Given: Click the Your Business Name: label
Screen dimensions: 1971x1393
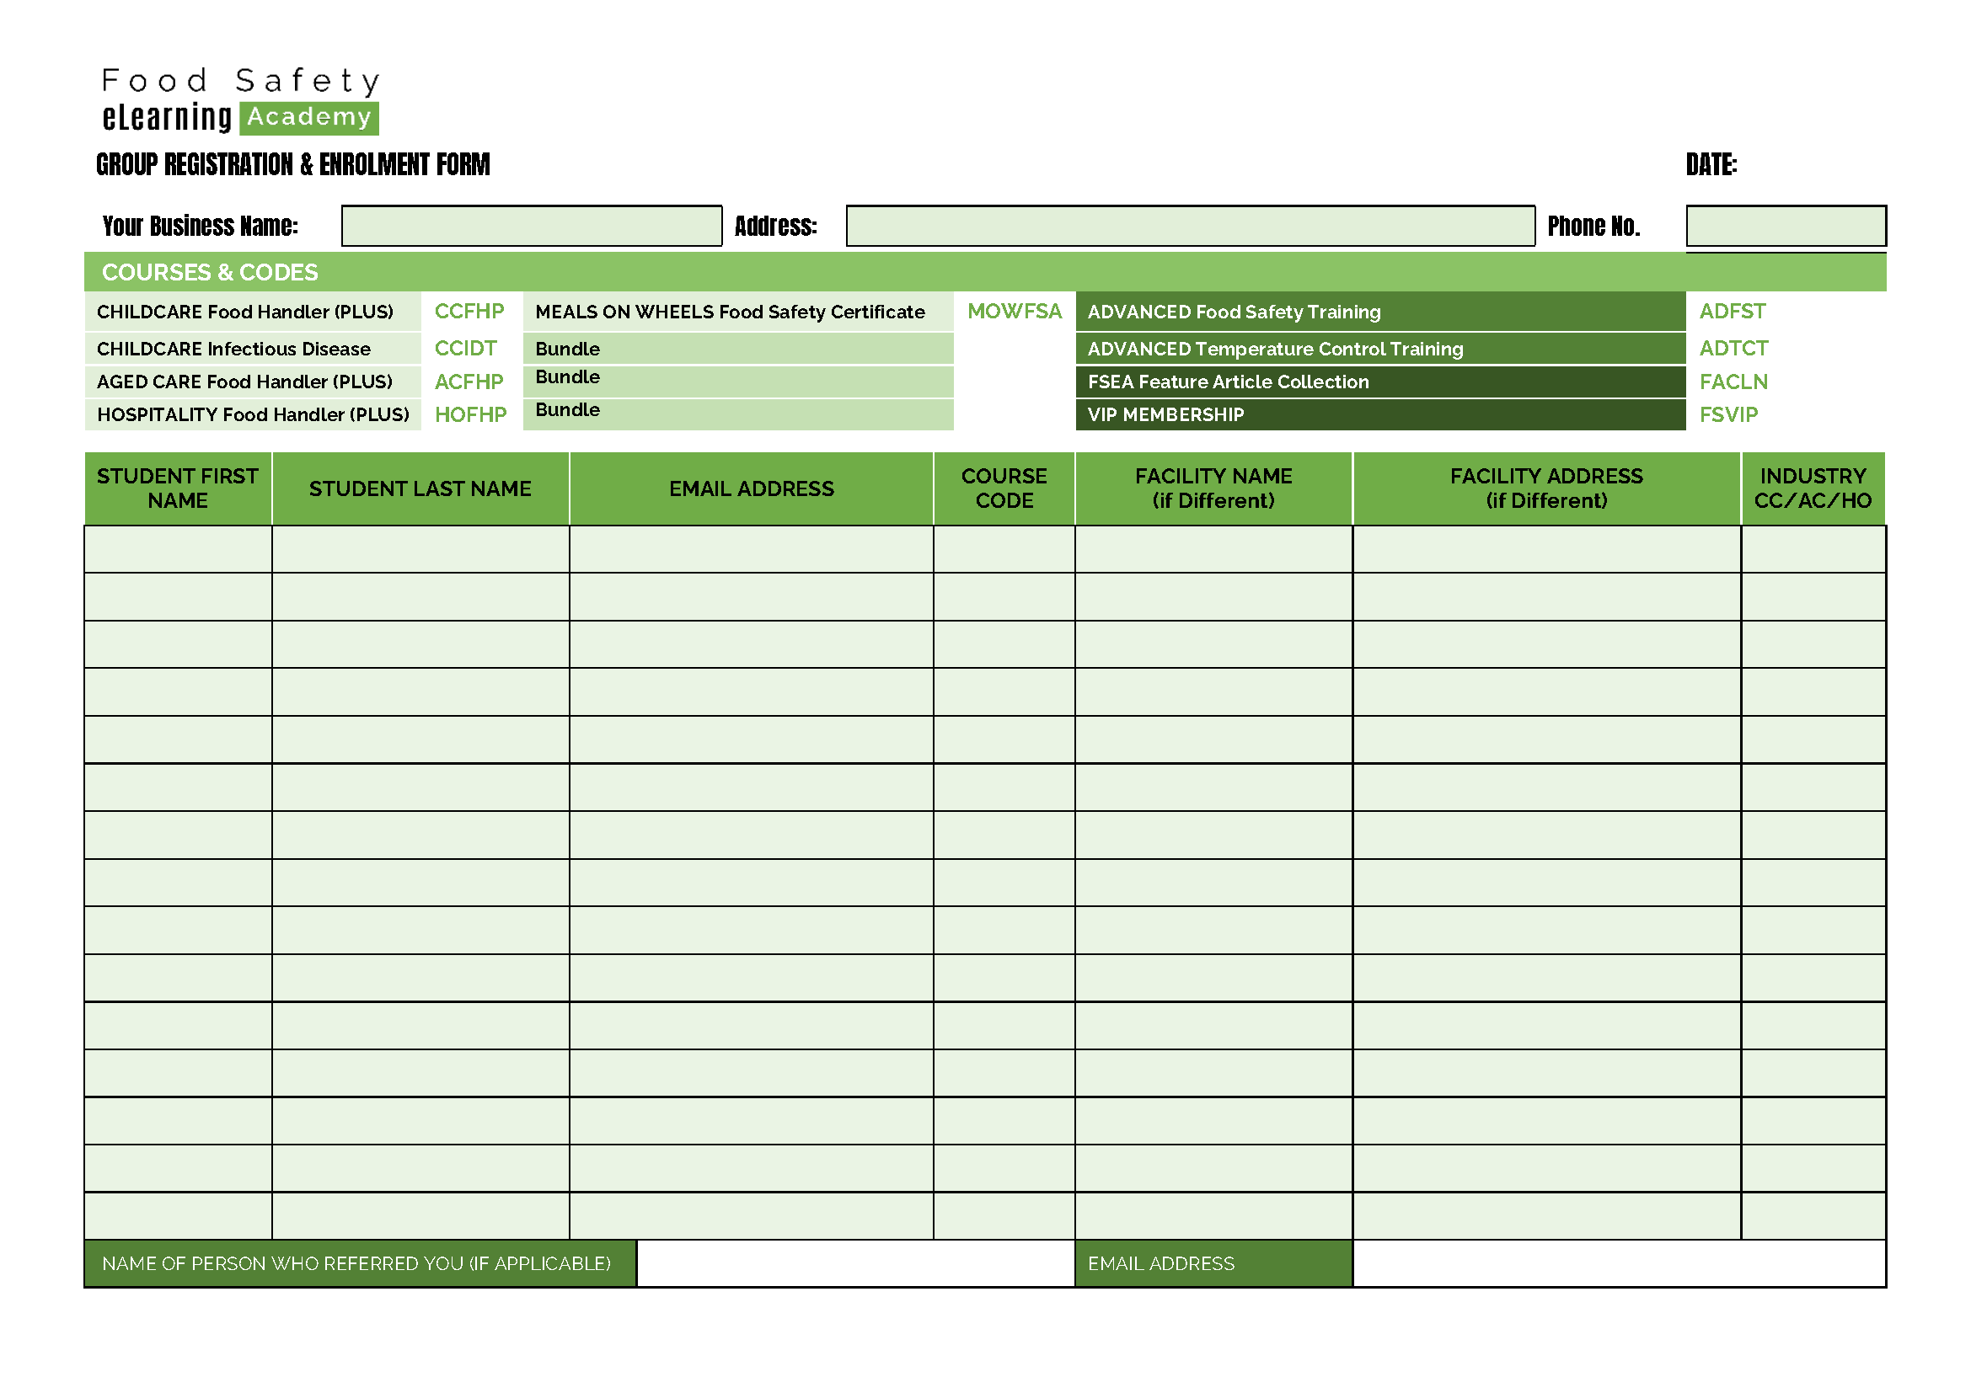Looking at the screenshot, I should 200,226.
